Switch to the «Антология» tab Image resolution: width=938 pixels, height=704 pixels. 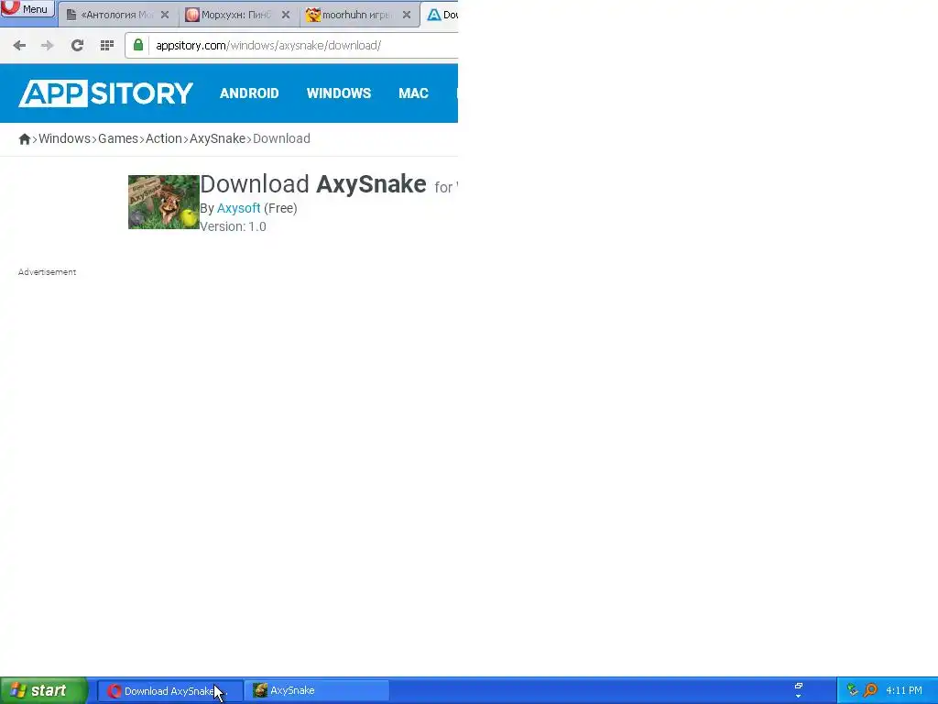(118, 15)
